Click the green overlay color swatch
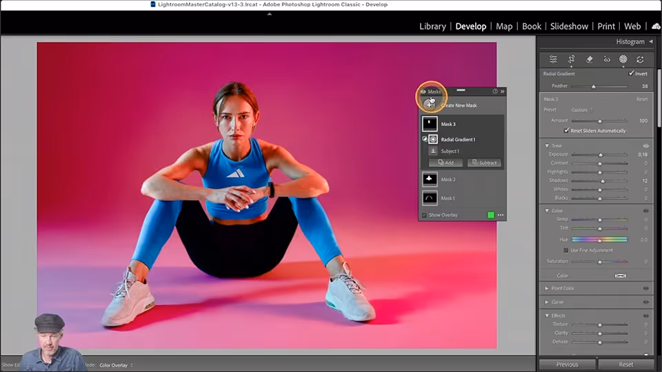This screenshot has width=662, height=372. tap(490, 215)
